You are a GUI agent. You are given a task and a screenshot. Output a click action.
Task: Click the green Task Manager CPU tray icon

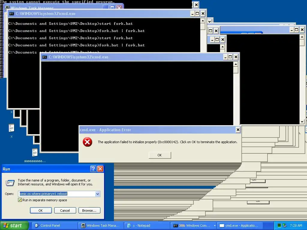279,226
